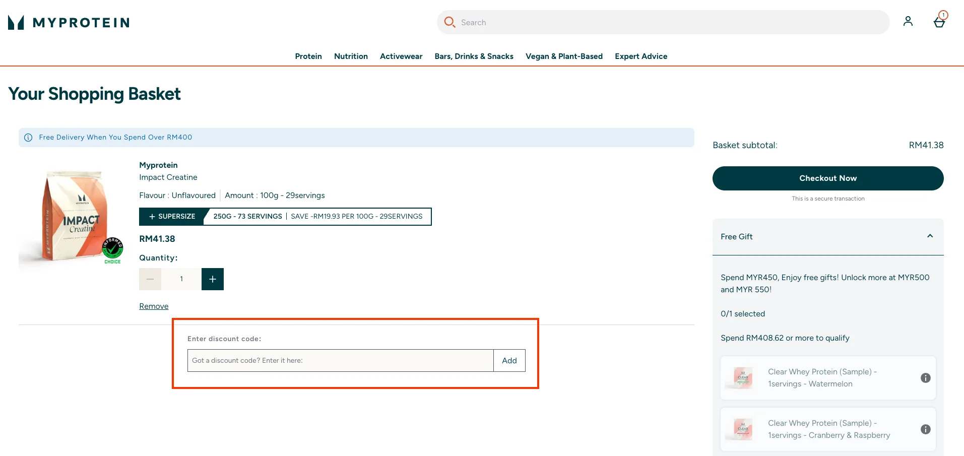The width and height of the screenshot is (964, 456).
Task: Open the basket icon in header
Action: (x=939, y=21)
